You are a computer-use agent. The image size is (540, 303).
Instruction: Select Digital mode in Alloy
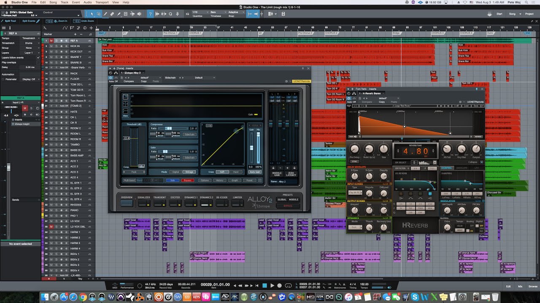pyautogui.click(x=176, y=172)
